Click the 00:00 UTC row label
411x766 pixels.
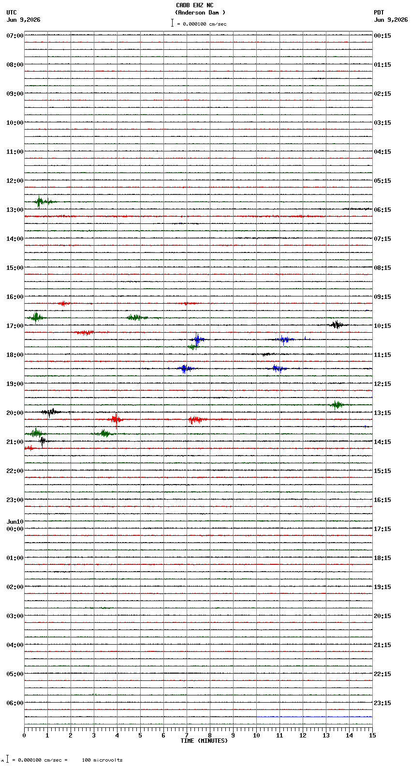point(15,529)
